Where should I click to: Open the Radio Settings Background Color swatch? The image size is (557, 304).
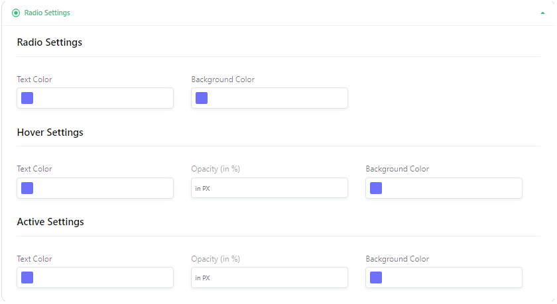[202, 98]
